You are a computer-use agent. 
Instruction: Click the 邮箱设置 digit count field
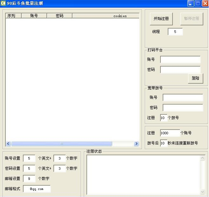pos(29,179)
